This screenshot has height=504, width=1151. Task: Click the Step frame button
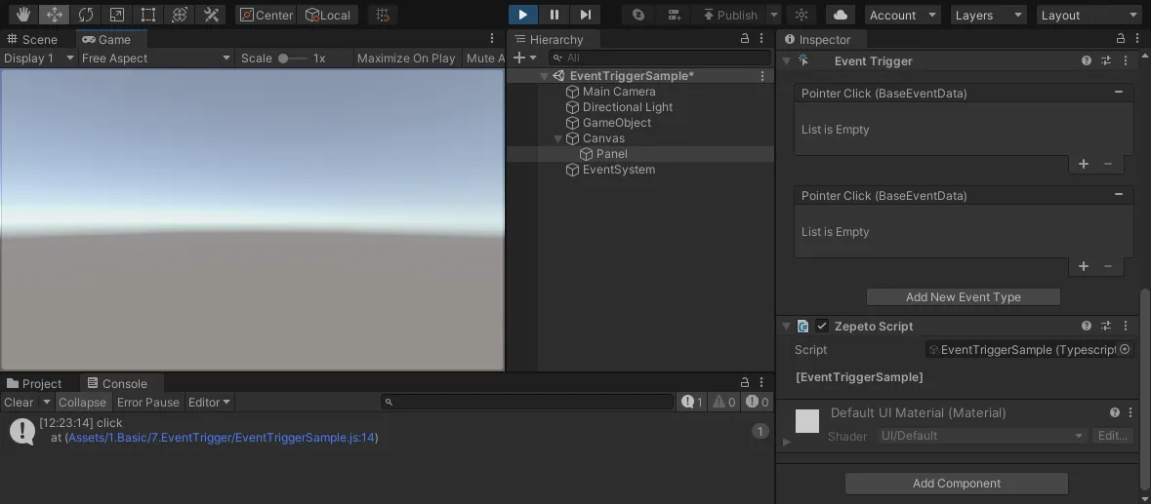pyautogui.click(x=585, y=15)
